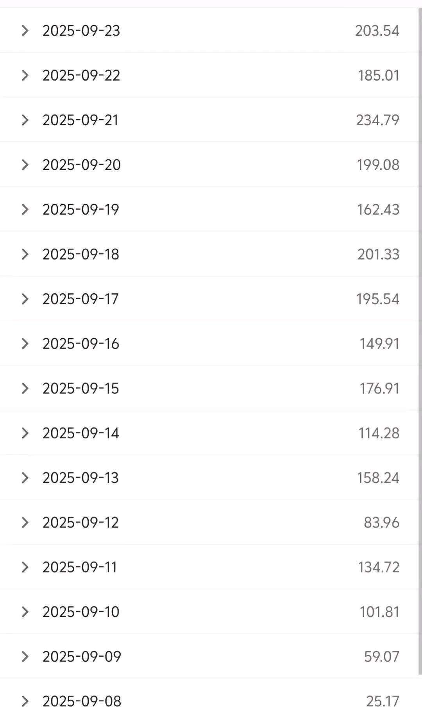
Task: Open the 2025-09-10 date entry
Action: coord(80,612)
